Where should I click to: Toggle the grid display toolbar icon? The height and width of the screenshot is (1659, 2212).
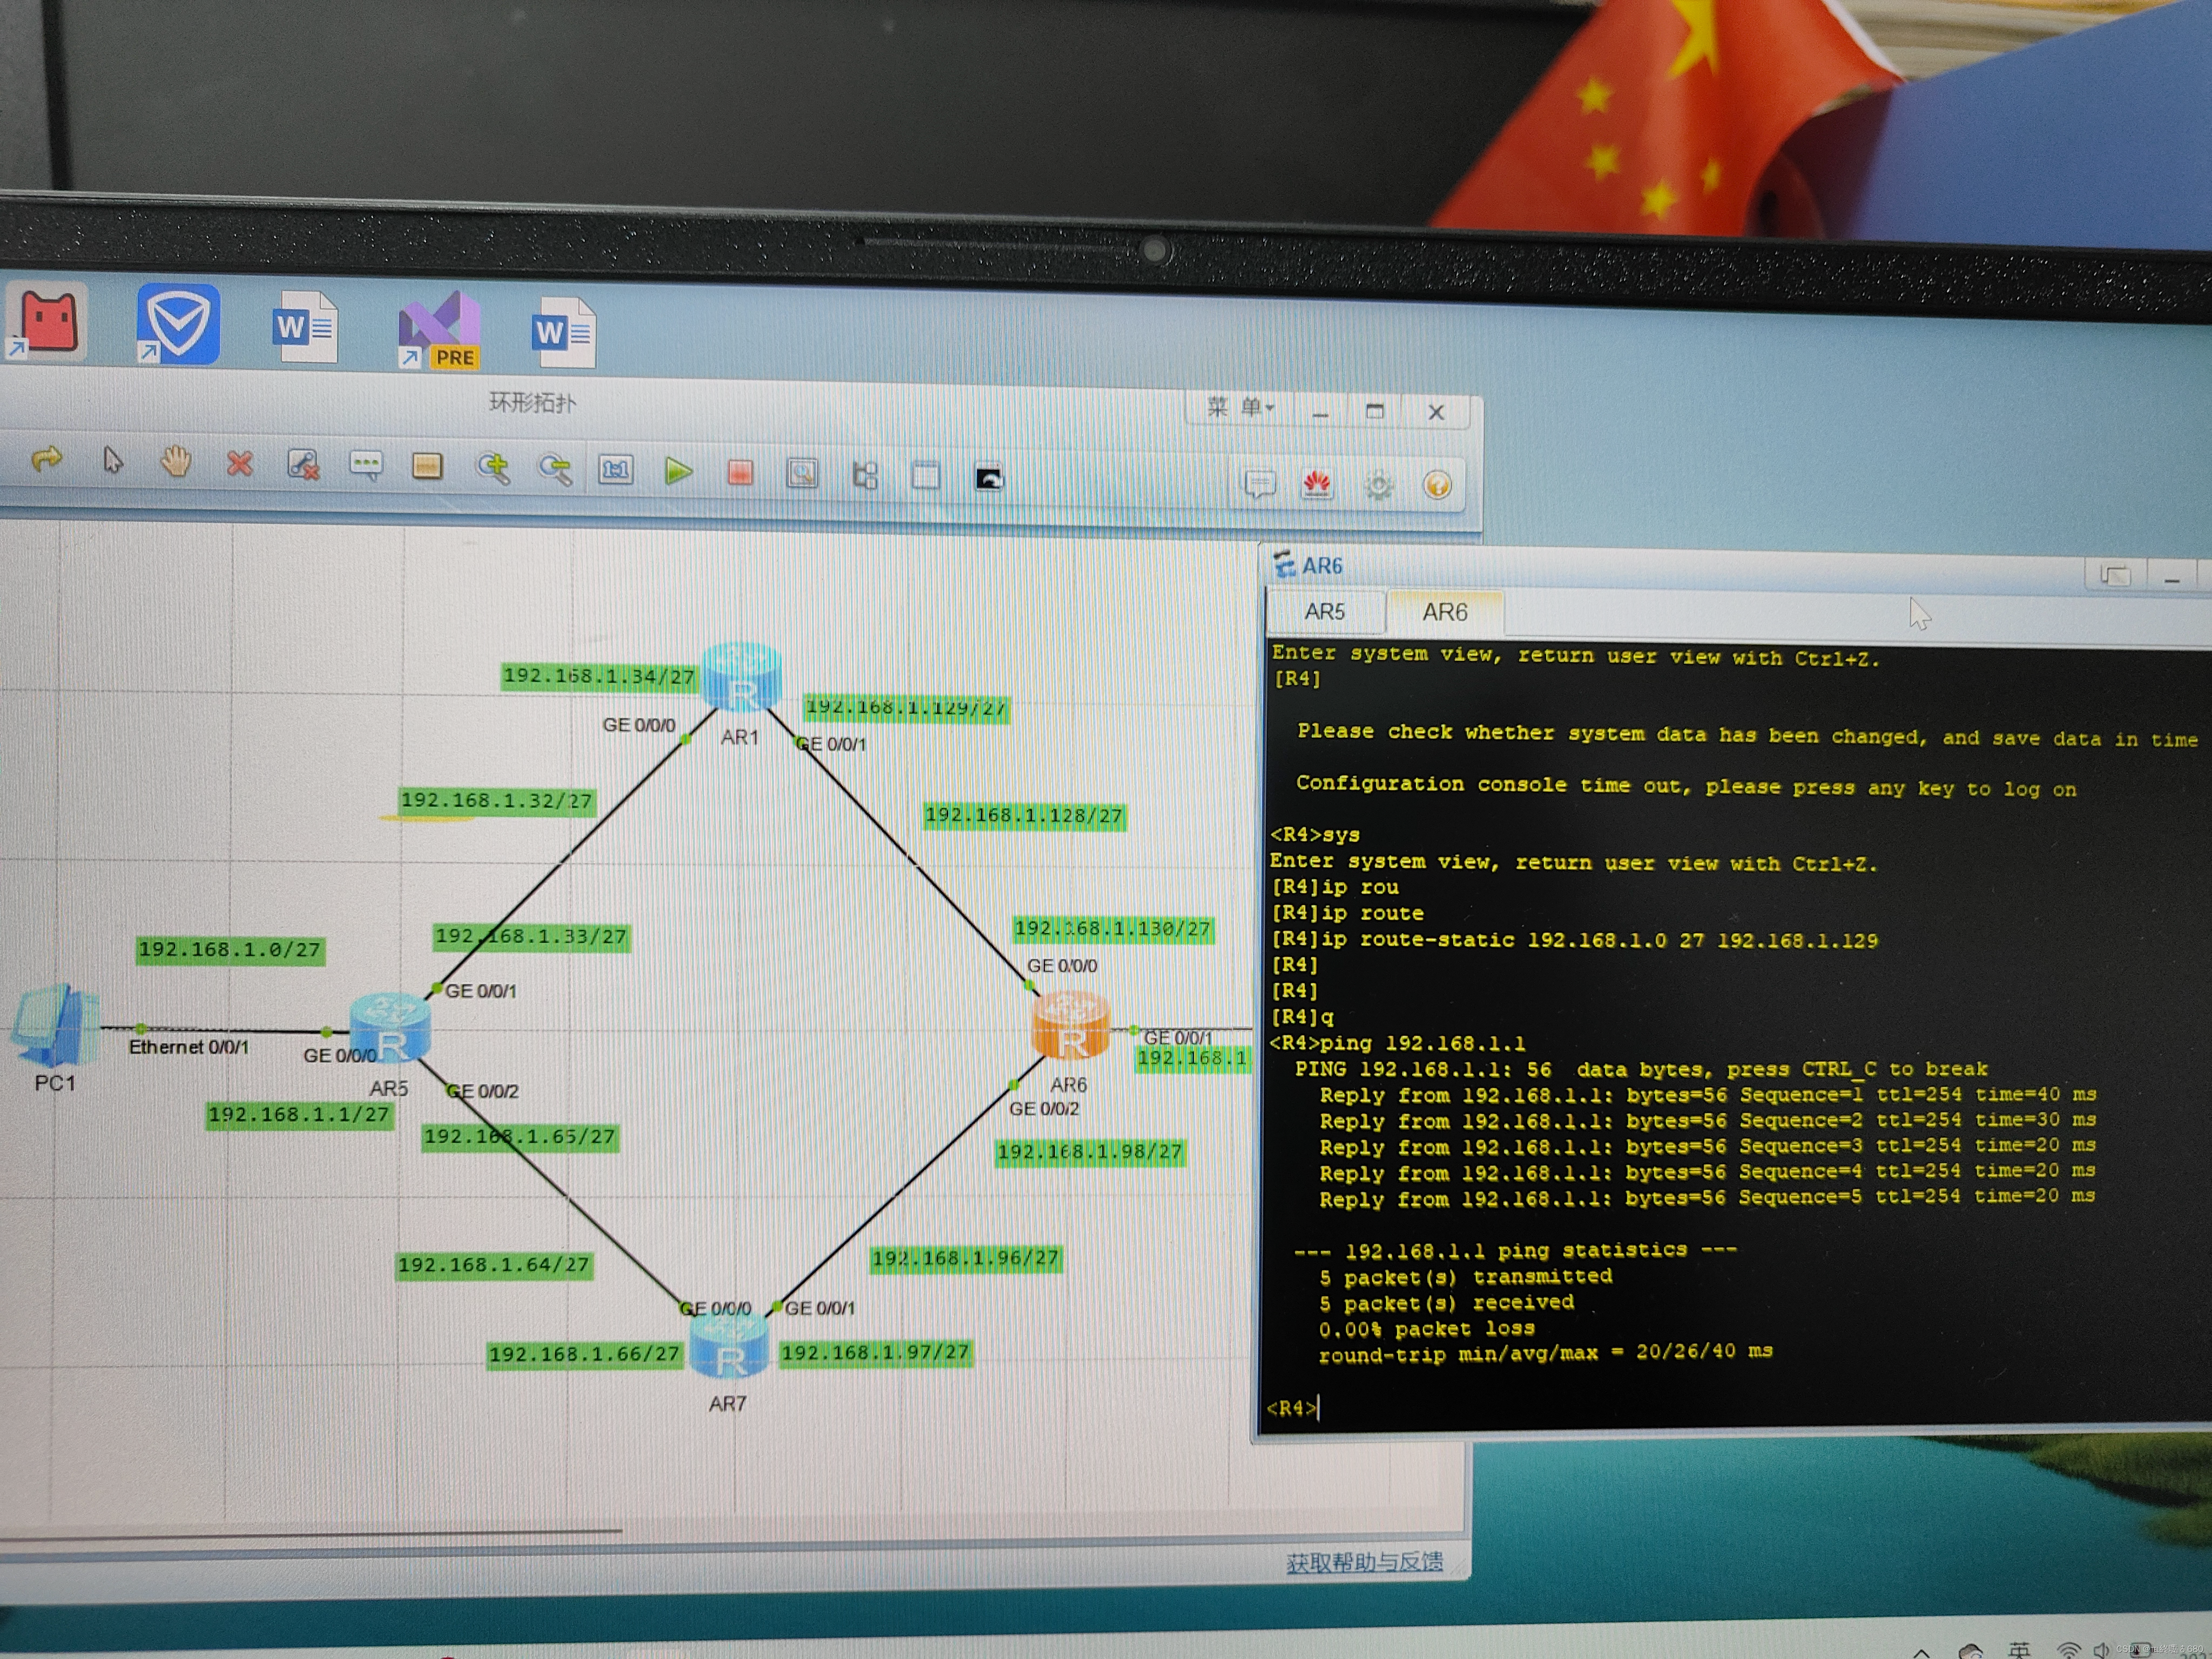click(x=926, y=476)
